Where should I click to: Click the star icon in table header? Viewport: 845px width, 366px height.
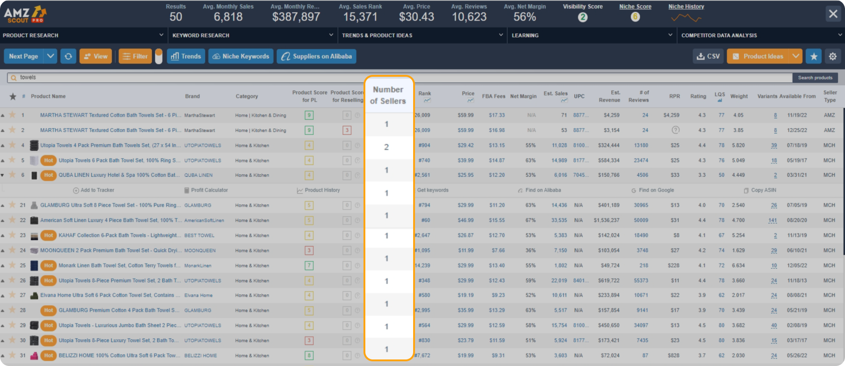click(x=13, y=96)
